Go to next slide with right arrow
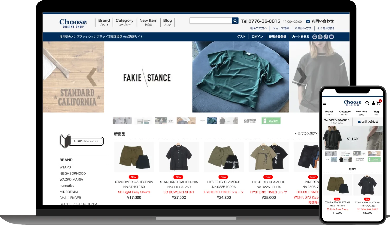 [x=301, y=77]
